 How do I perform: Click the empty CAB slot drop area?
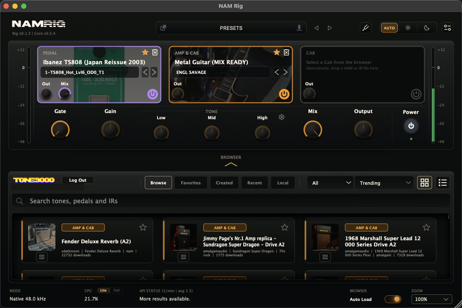point(363,74)
